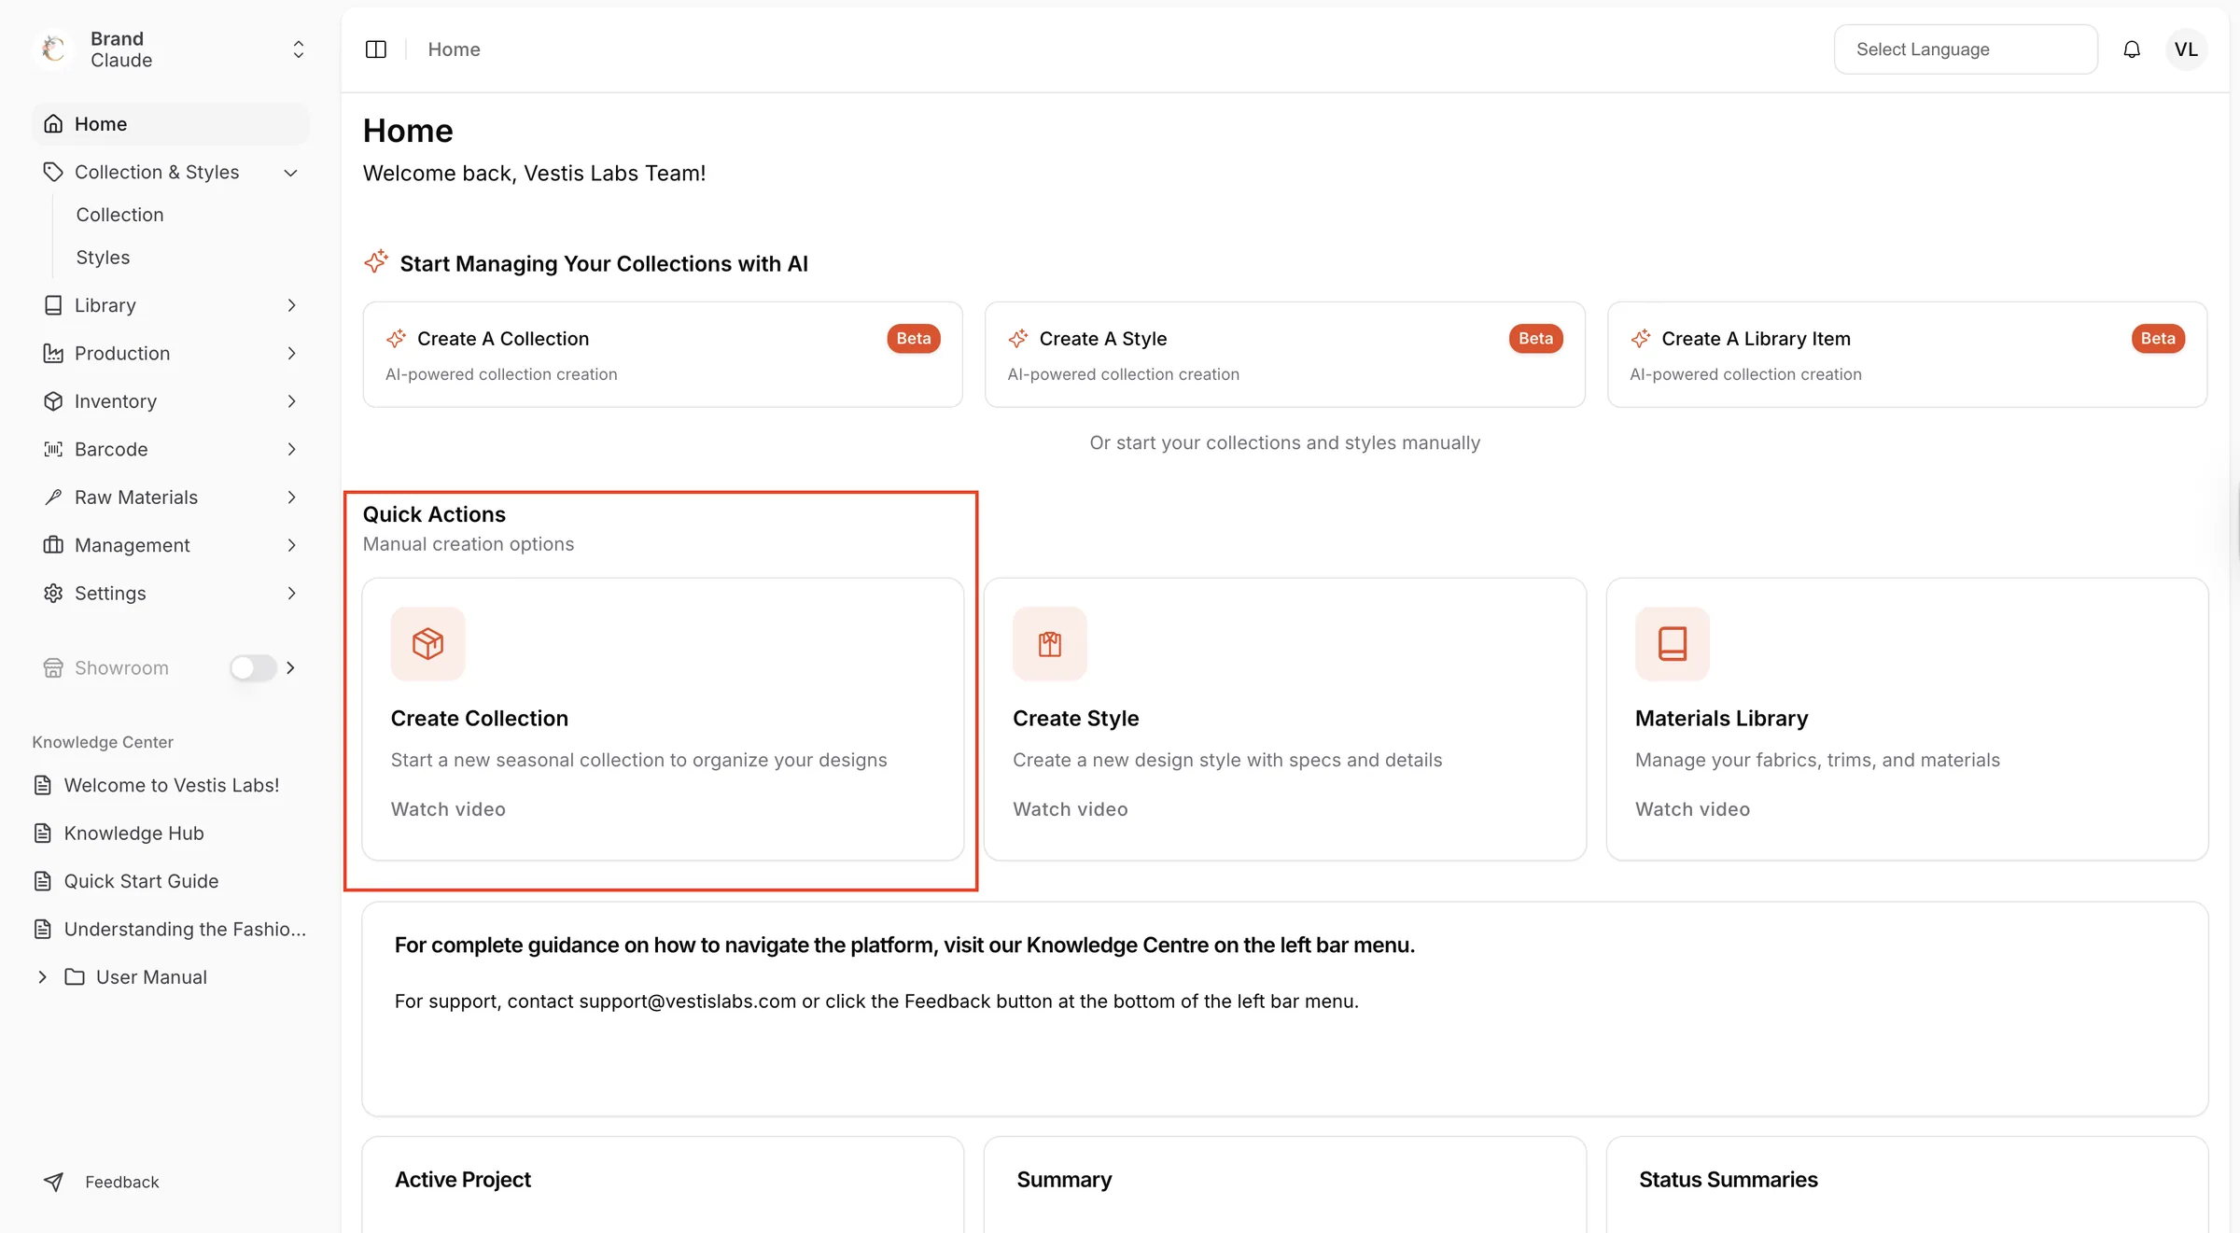Open the VL user avatar menu

pyautogui.click(x=2186, y=49)
